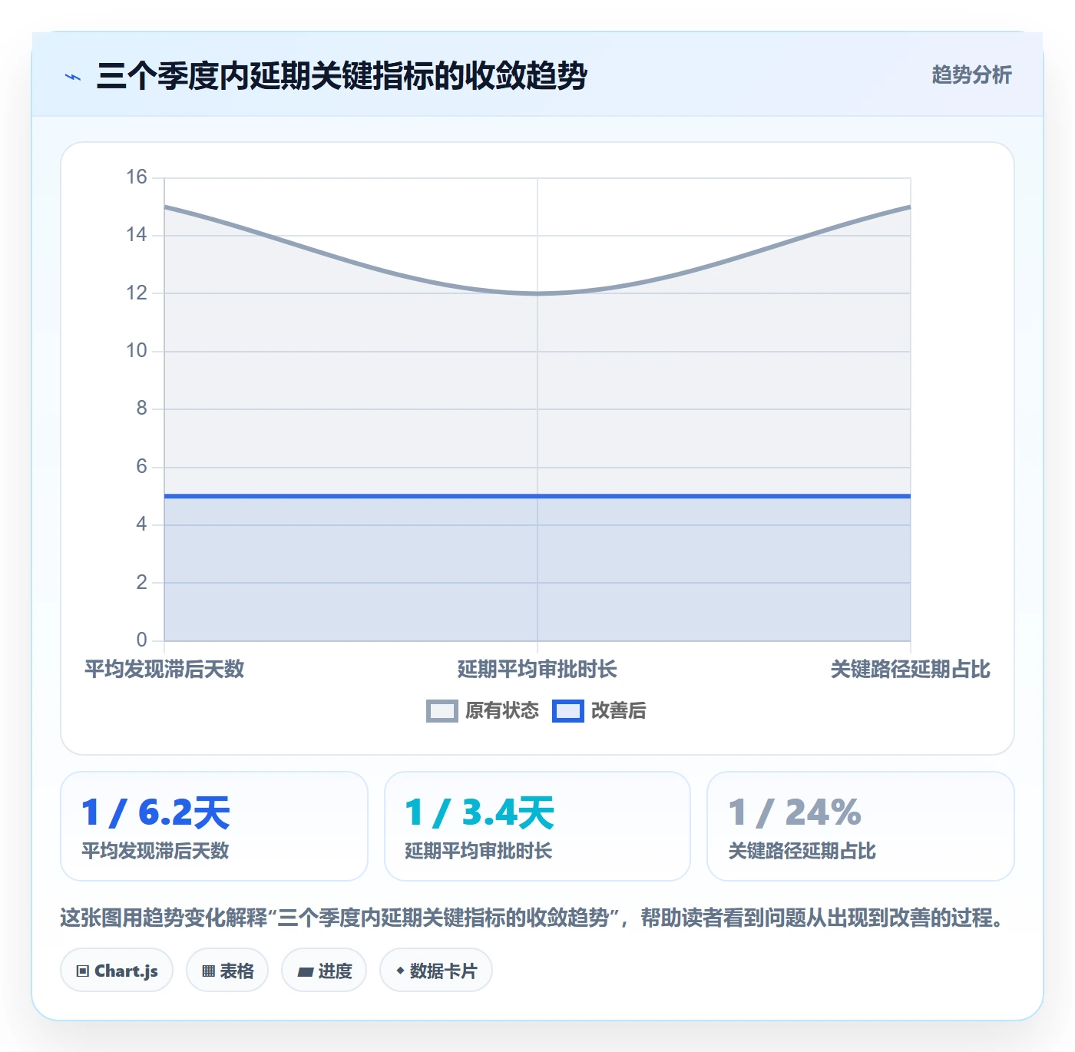
Task: Click the 关键路径延期占比 x-axis label
Action: coord(911,670)
